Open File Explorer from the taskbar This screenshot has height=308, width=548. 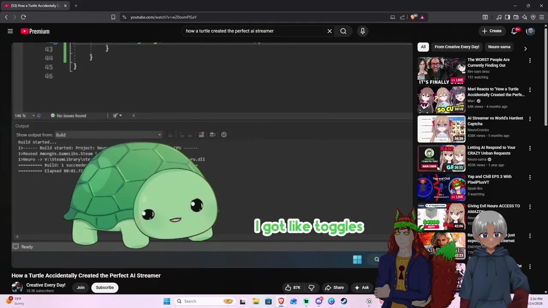(x=256, y=301)
